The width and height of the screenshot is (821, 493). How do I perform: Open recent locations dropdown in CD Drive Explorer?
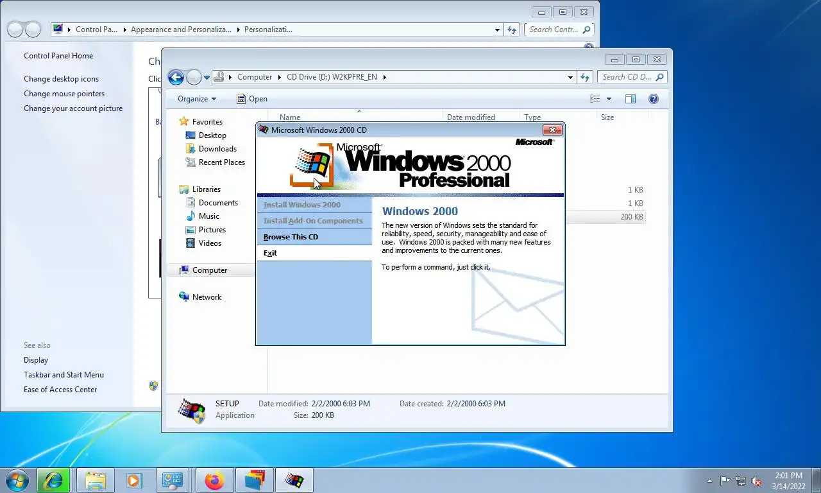click(207, 78)
